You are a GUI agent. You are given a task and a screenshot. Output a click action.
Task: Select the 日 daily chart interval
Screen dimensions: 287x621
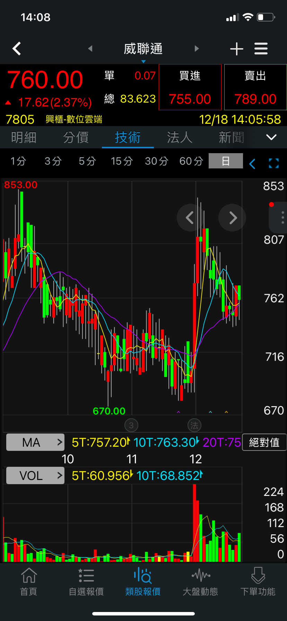pos(226,161)
